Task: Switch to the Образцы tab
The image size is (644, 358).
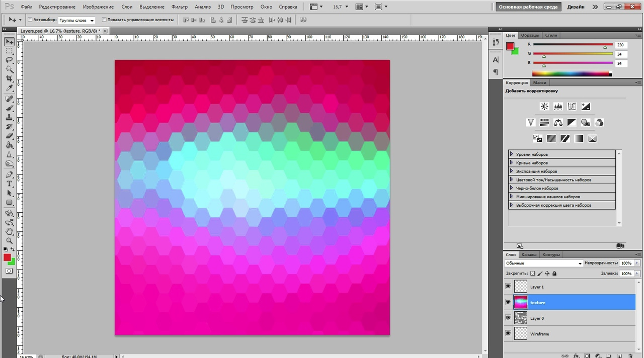Action: pos(530,35)
